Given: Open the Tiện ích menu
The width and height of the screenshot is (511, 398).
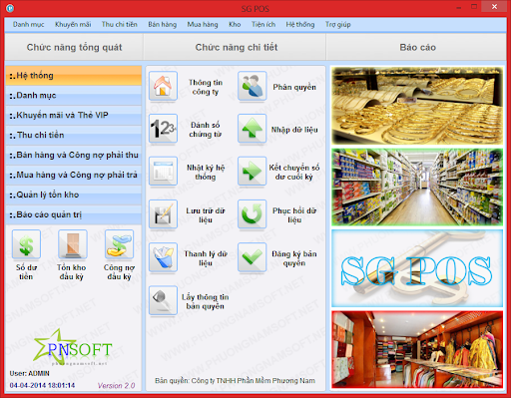Looking at the screenshot, I should 263,24.
